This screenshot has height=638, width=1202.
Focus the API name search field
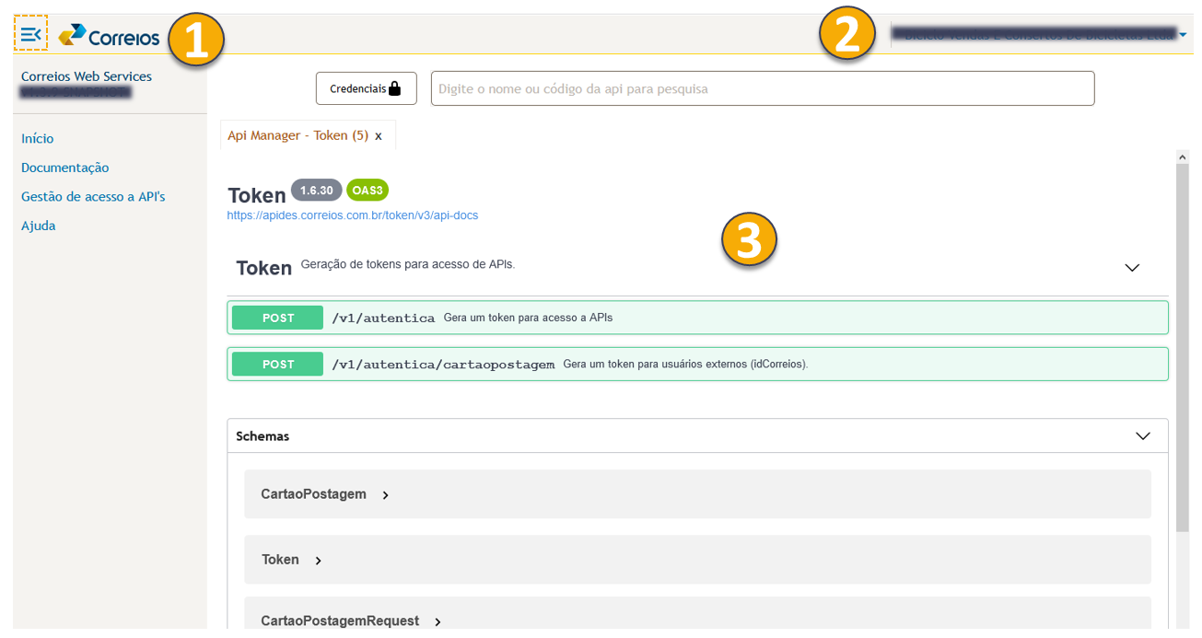[x=763, y=88]
